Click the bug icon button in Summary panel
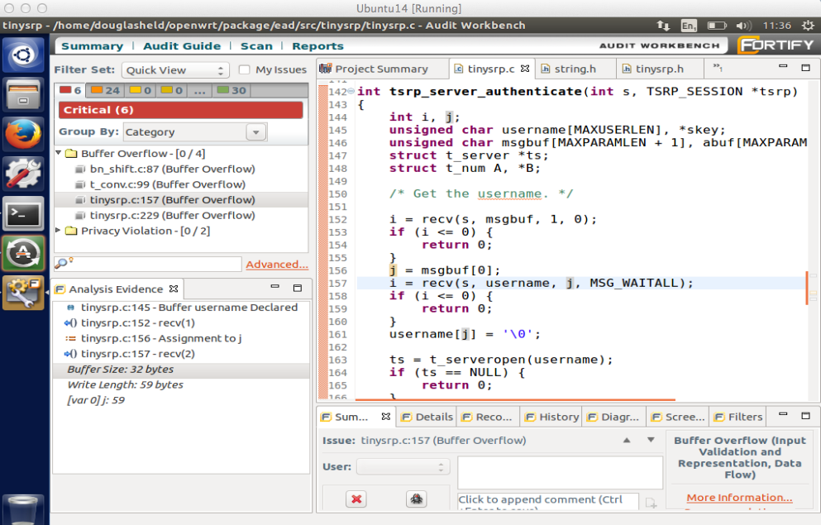Screen dimensions: 821x525 416,499
